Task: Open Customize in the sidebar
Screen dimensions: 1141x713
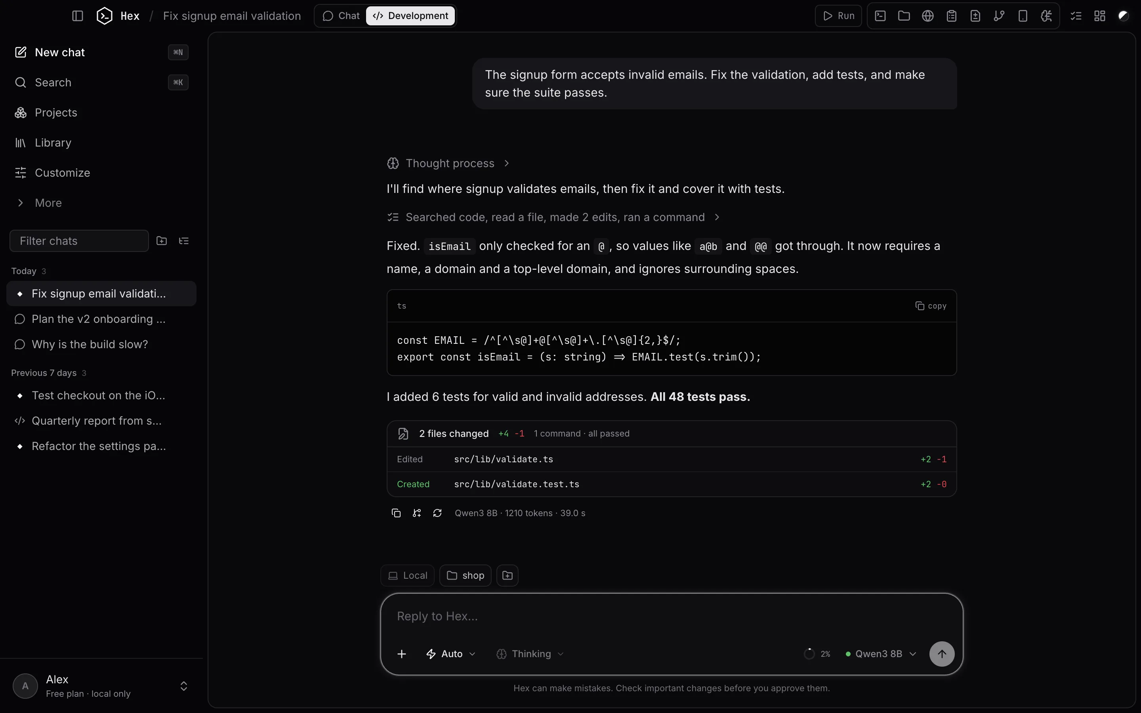Action: click(101, 173)
